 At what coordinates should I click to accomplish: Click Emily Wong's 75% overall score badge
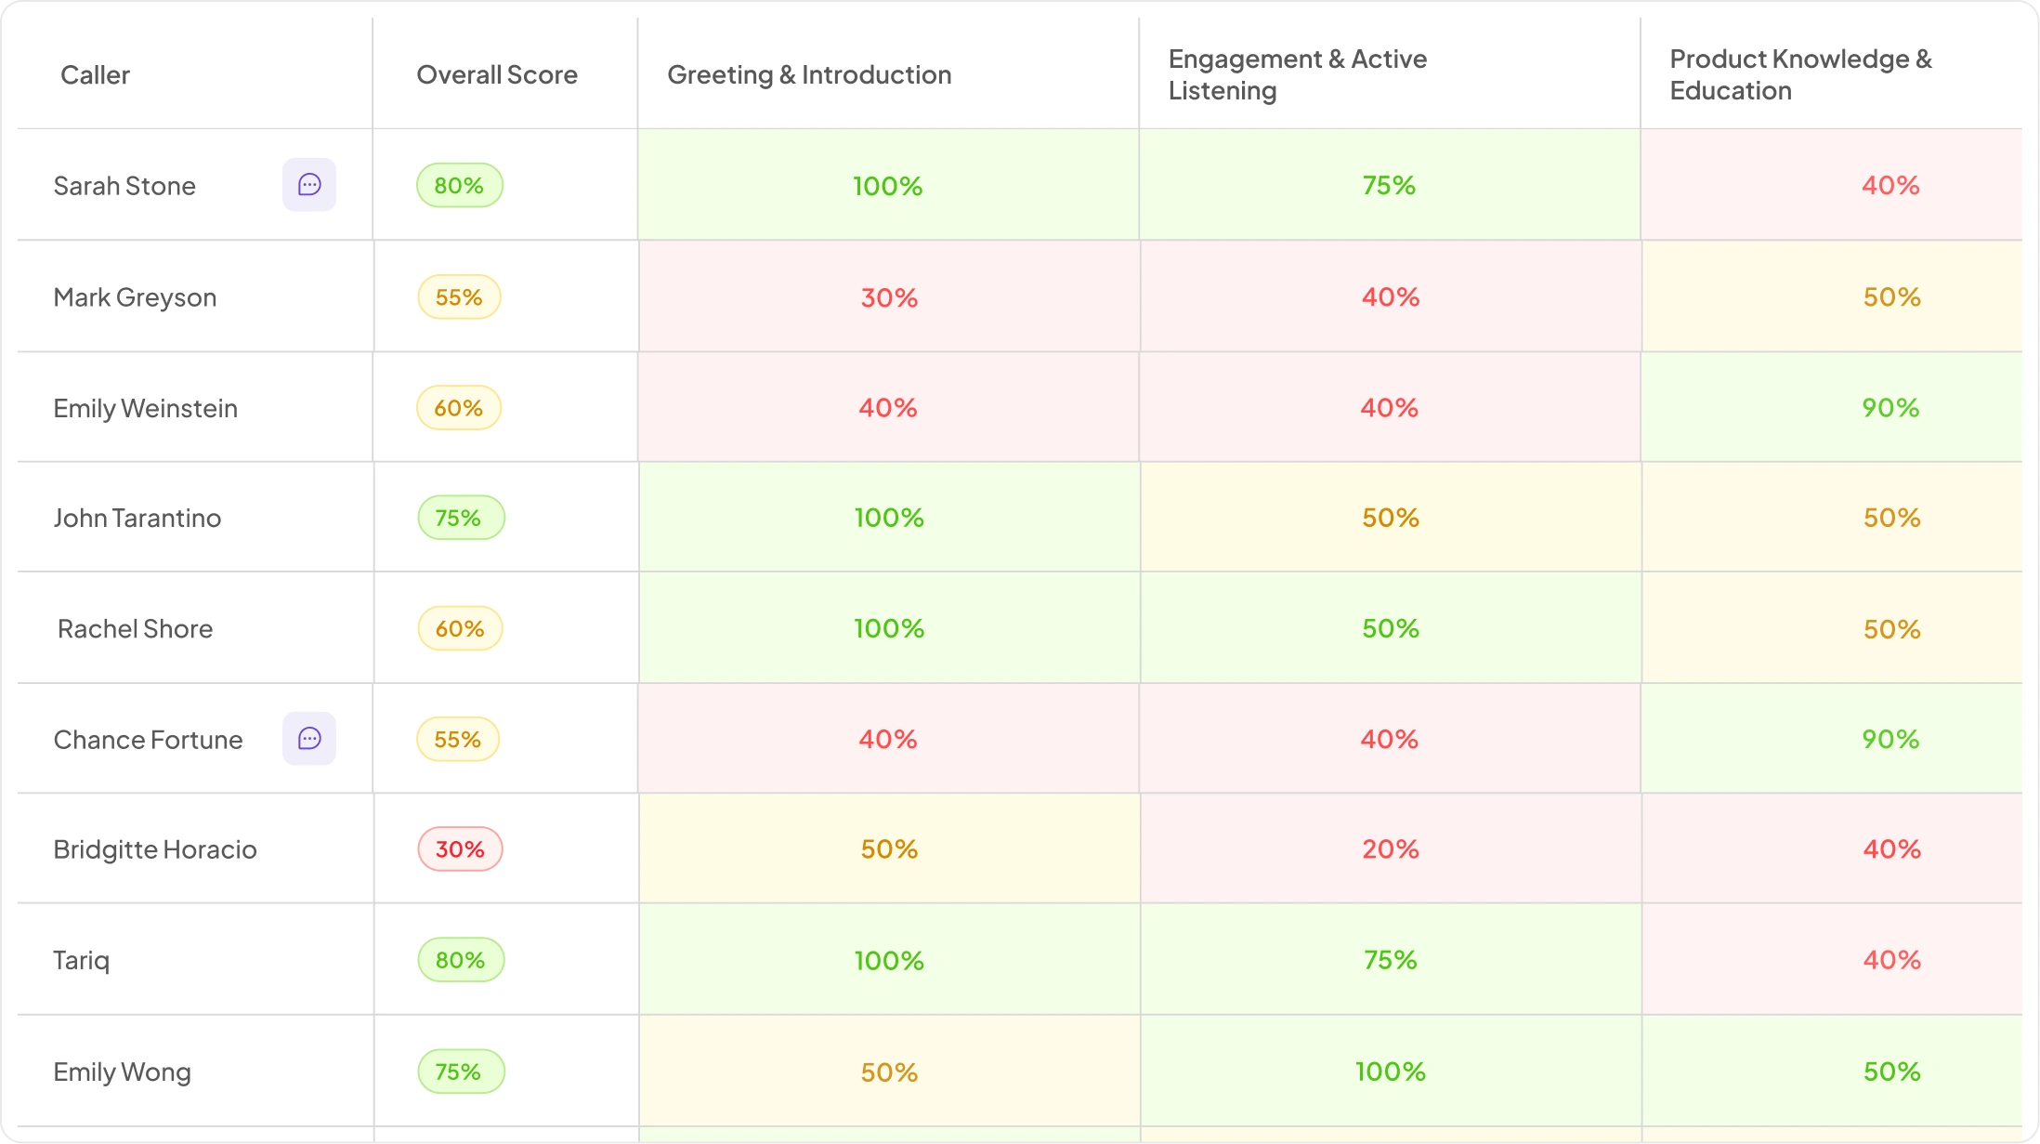pyautogui.click(x=461, y=1072)
